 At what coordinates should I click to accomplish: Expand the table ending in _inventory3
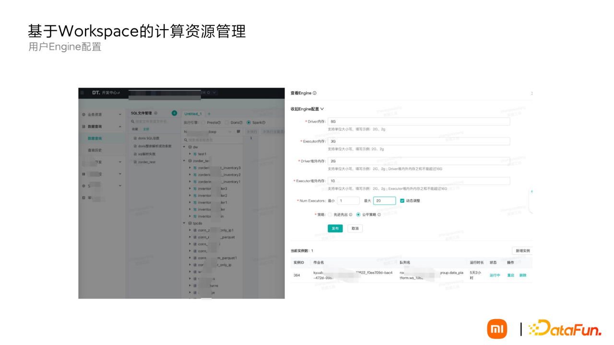pyautogui.click(x=189, y=168)
